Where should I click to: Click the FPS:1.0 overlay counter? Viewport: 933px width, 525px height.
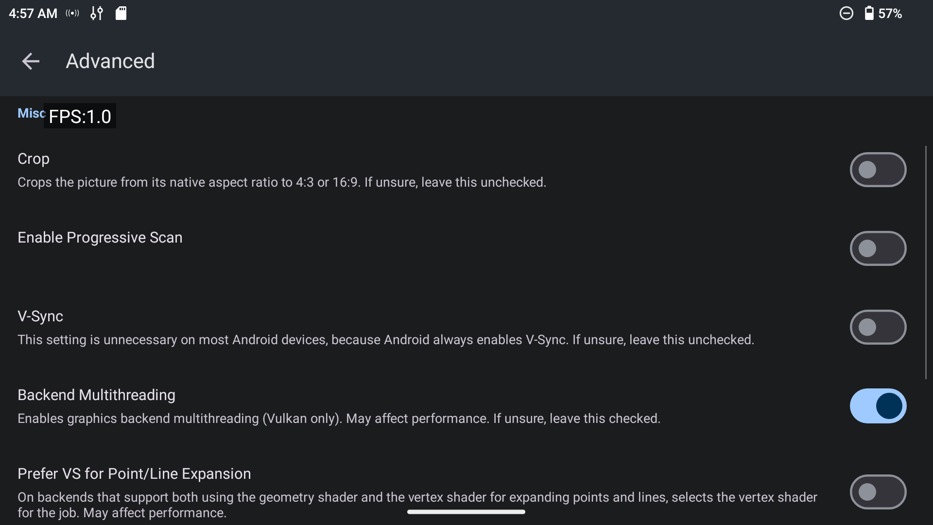point(80,116)
